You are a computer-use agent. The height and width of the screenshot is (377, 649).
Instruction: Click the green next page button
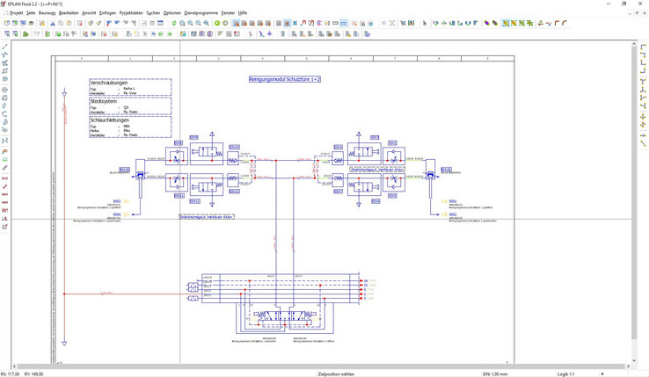tap(225, 23)
